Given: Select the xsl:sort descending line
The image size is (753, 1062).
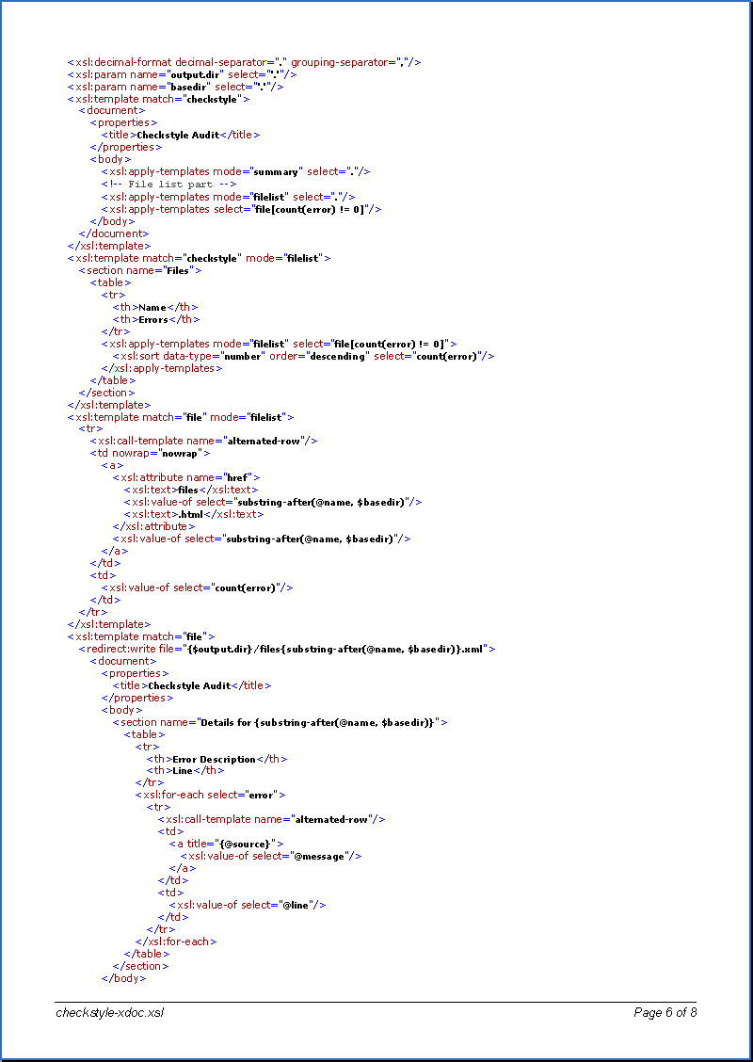Looking at the screenshot, I should pos(303,356).
